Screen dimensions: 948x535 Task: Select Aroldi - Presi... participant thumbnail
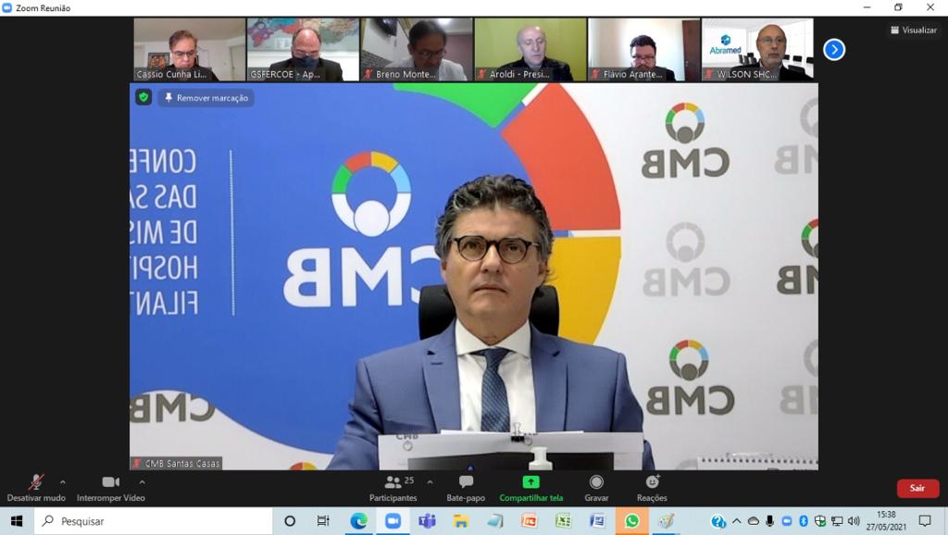530,50
